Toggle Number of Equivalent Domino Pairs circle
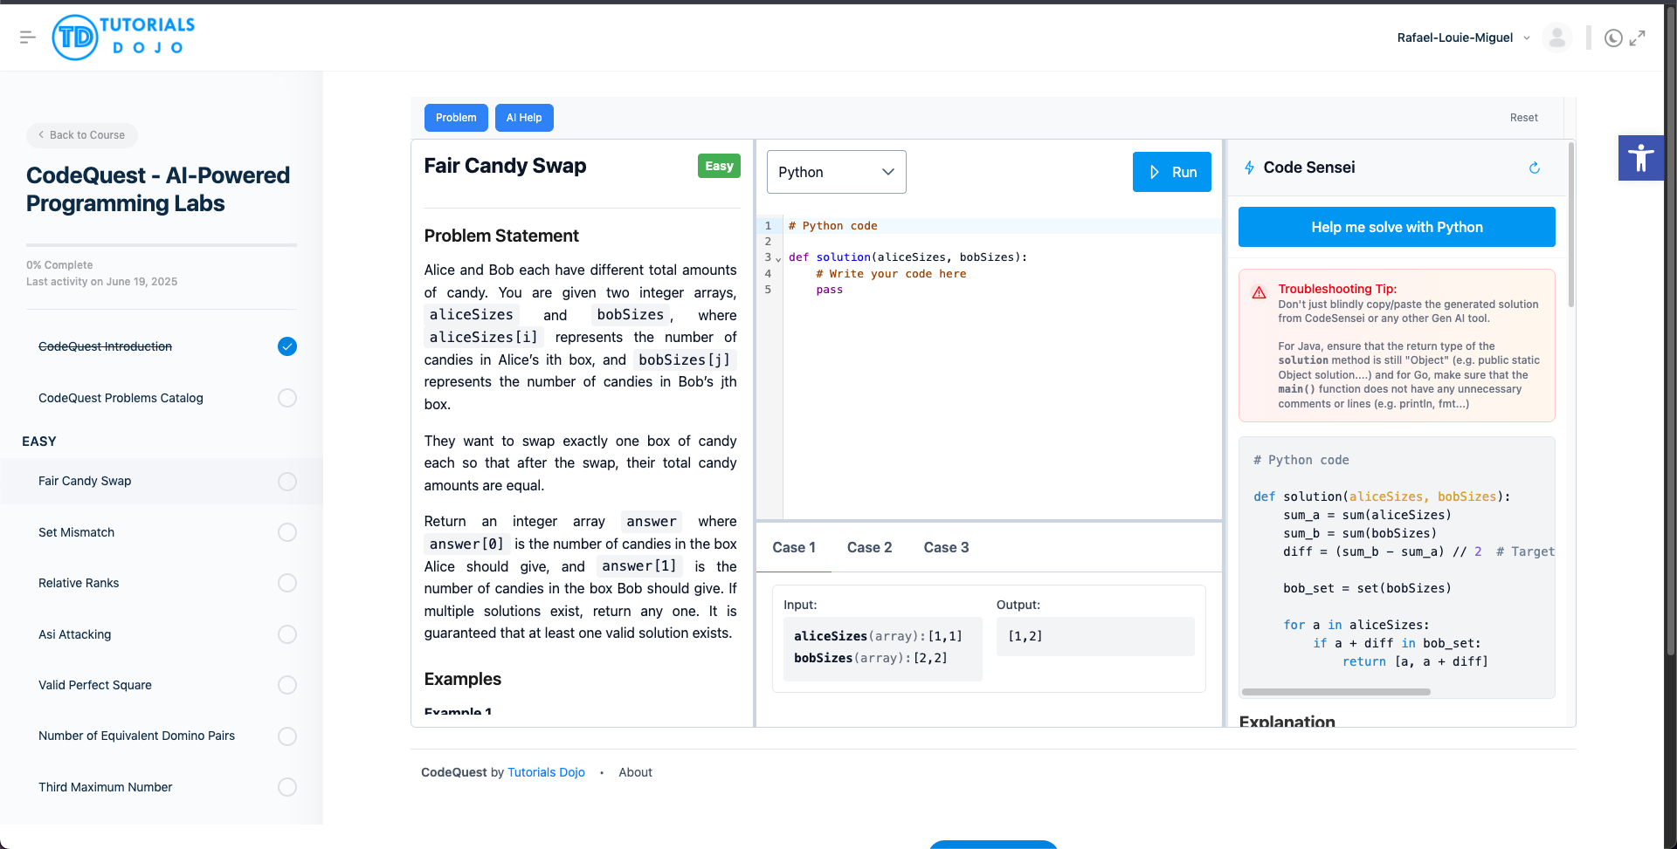 click(x=287, y=736)
